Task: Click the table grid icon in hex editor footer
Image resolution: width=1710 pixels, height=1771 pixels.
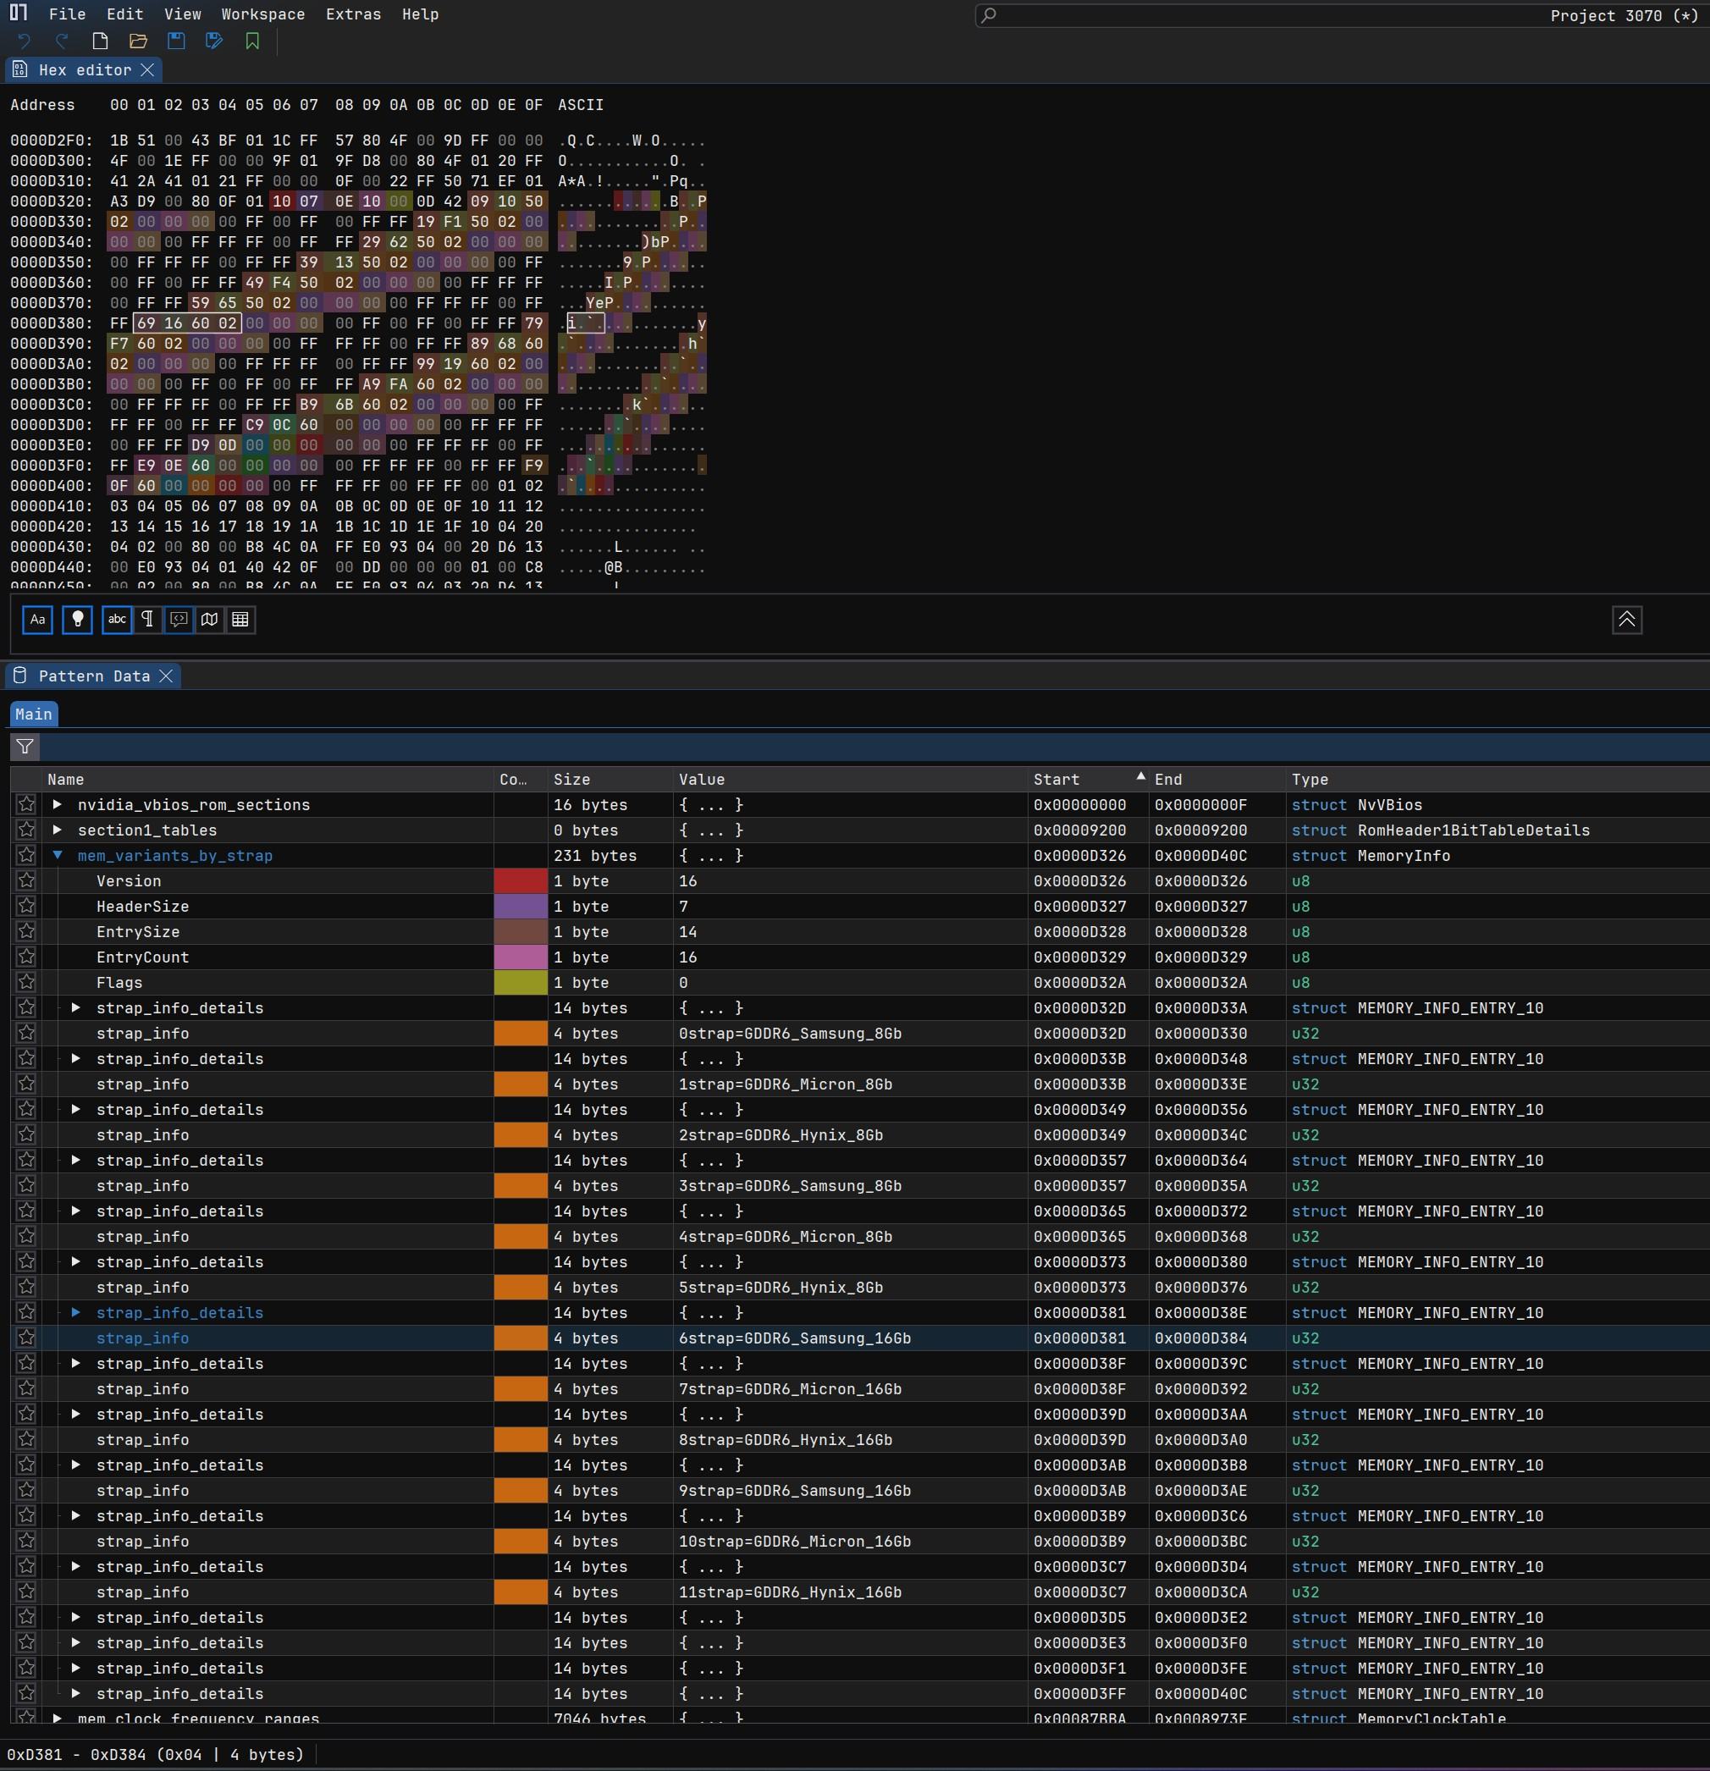Action: coord(240,620)
